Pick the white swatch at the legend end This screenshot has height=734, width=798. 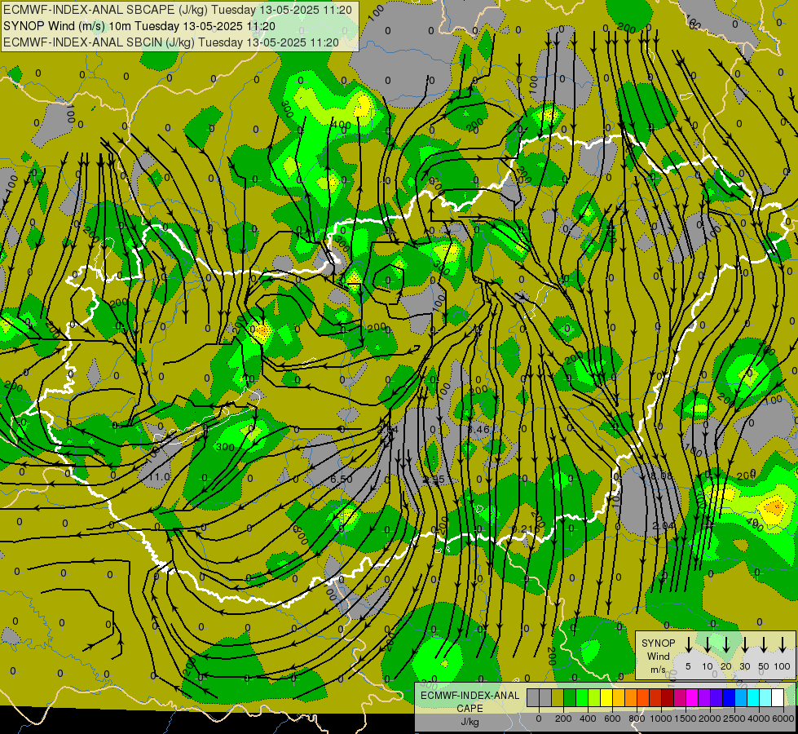click(778, 697)
